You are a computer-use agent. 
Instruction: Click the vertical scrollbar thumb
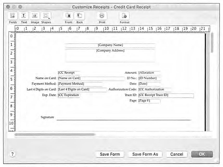(212, 43)
